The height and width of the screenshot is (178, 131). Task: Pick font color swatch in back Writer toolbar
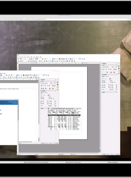[67, 61]
